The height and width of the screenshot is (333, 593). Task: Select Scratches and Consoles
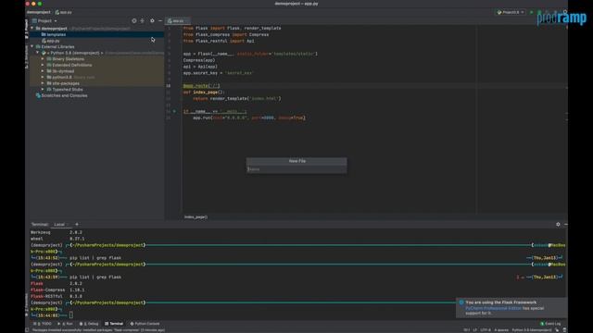(x=62, y=95)
